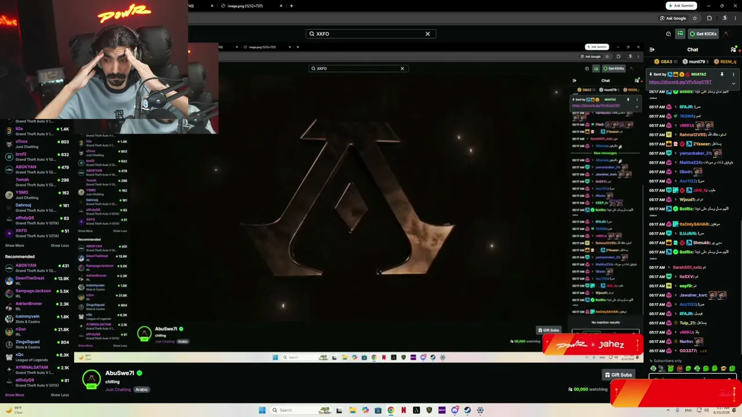Open the Chrome extensions puzzle icon

click(709, 18)
